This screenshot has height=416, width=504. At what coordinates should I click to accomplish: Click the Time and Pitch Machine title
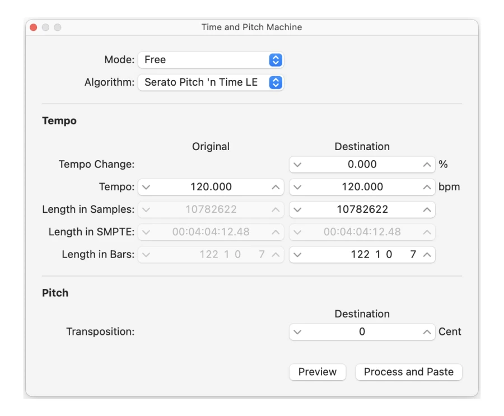click(251, 27)
